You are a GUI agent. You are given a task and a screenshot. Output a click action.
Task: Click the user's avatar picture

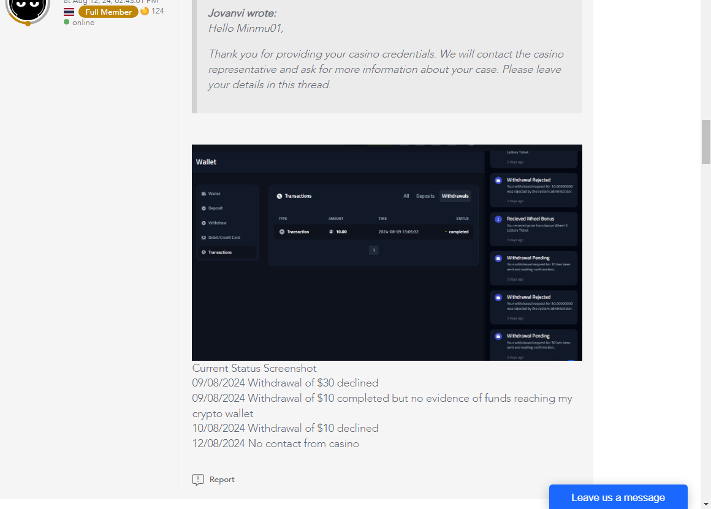coord(28,9)
